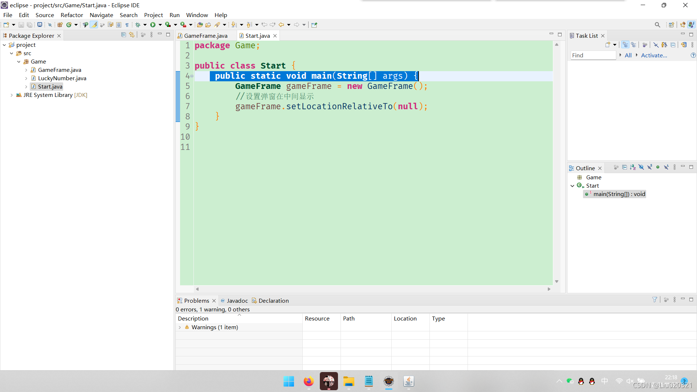Open the Run button dropdown arrow
Image resolution: width=697 pixels, height=392 pixels.
coord(160,25)
